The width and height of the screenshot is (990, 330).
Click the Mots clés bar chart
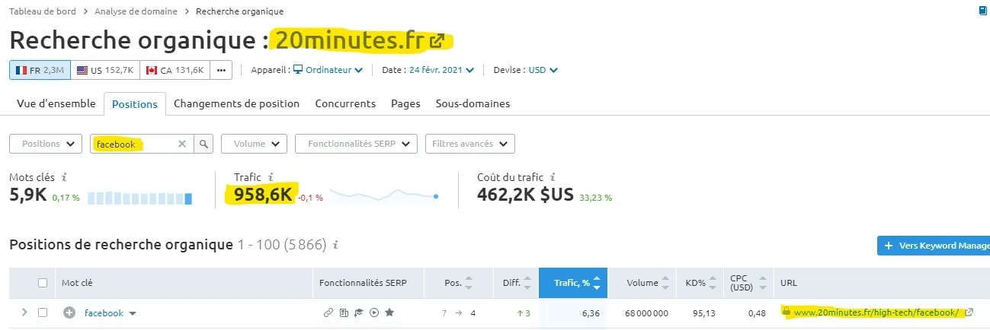tap(139, 198)
